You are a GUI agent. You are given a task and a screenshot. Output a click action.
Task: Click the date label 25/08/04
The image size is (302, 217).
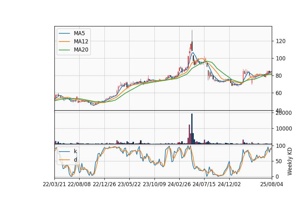[272, 184]
